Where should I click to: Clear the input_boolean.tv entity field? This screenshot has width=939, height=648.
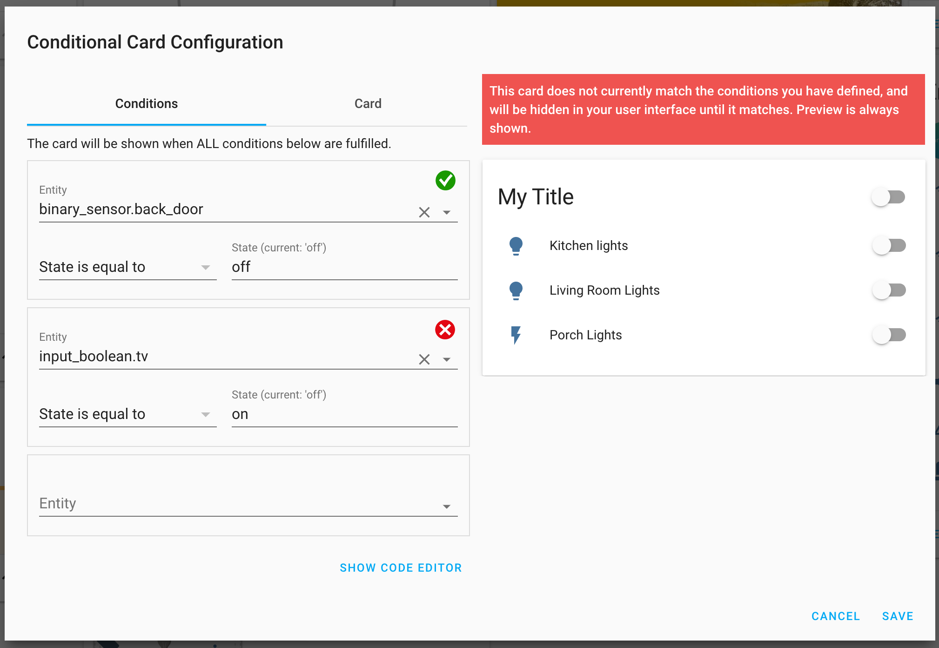tap(424, 359)
